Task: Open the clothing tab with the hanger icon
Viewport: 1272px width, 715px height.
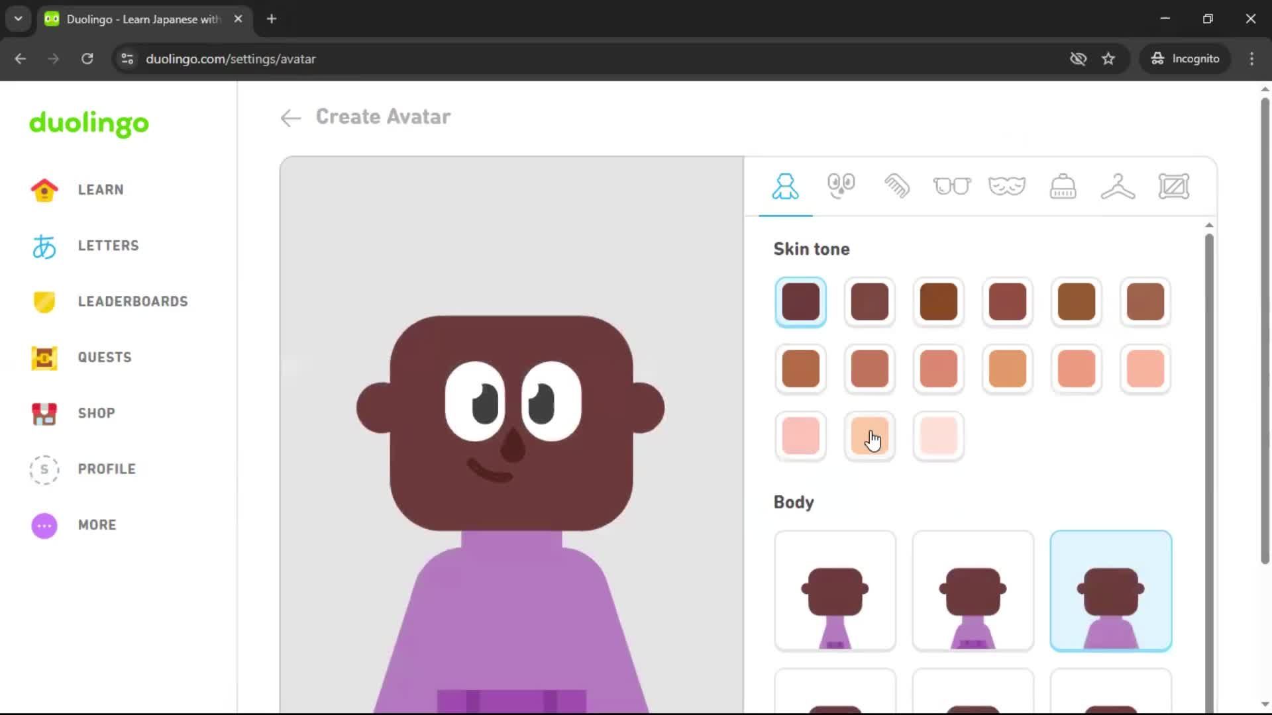Action: click(1118, 186)
